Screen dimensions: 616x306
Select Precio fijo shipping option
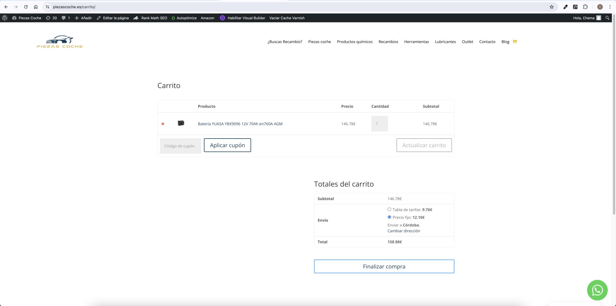pos(389,217)
